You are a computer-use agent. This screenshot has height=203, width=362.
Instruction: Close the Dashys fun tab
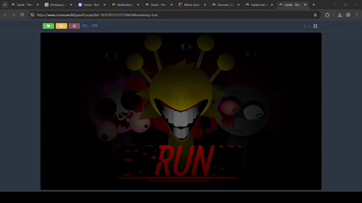(272, 4)
